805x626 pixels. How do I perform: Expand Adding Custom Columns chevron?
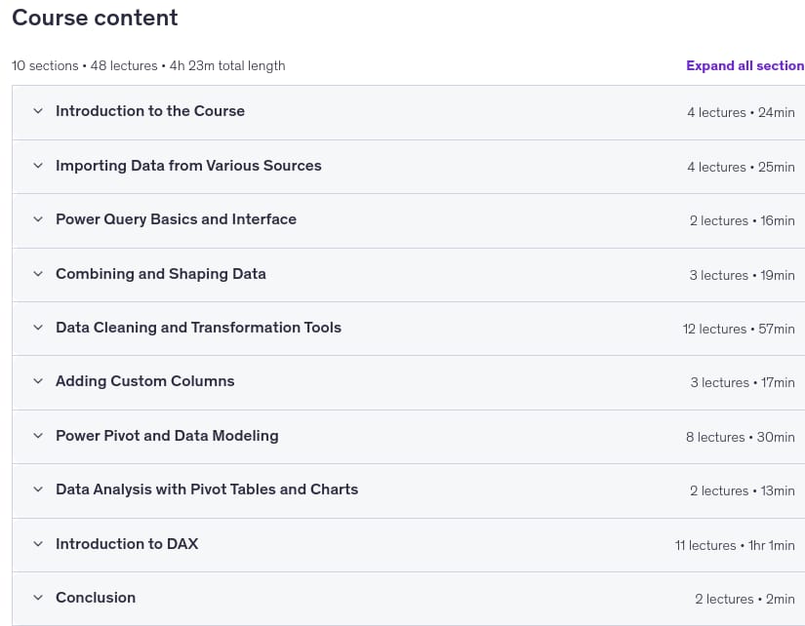coord(38,380)
